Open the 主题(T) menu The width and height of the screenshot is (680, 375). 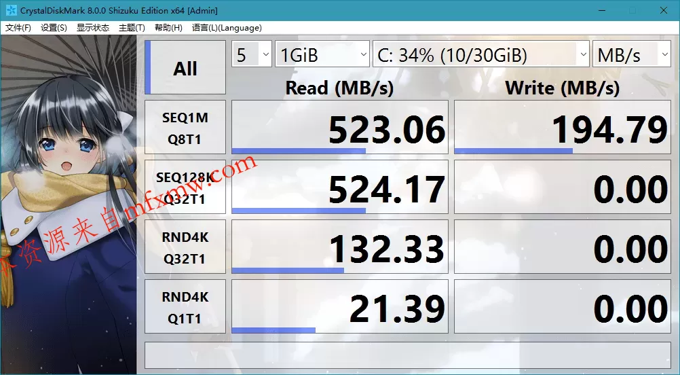coord(132,28)
